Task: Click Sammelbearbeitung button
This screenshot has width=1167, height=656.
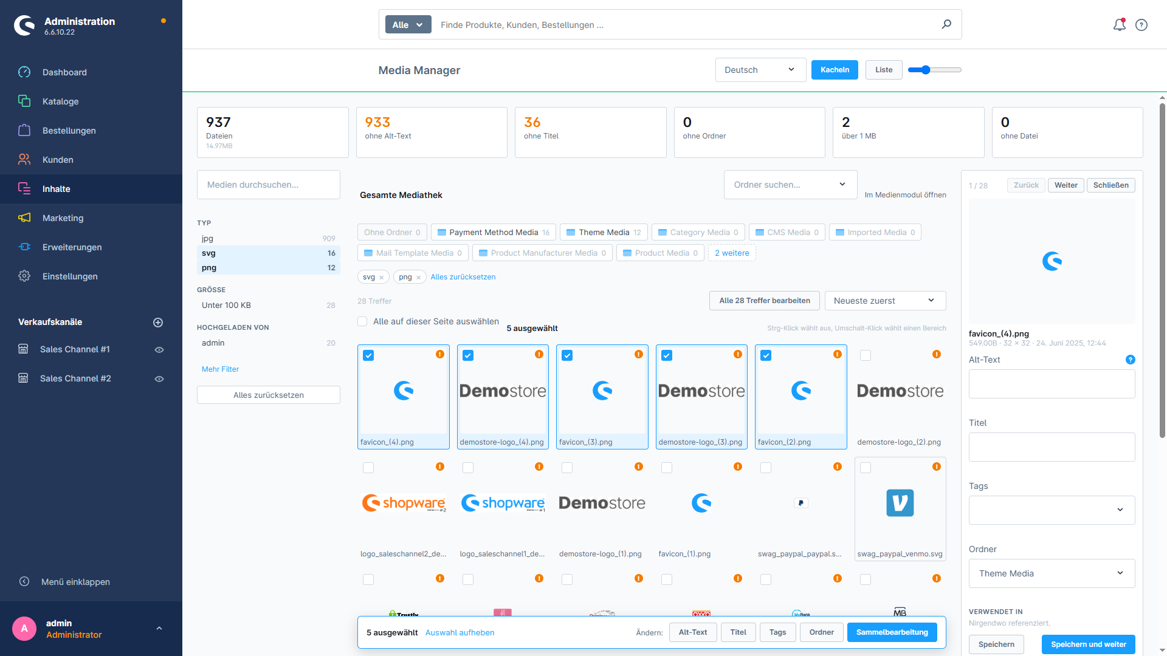Action: coord(892,632)
